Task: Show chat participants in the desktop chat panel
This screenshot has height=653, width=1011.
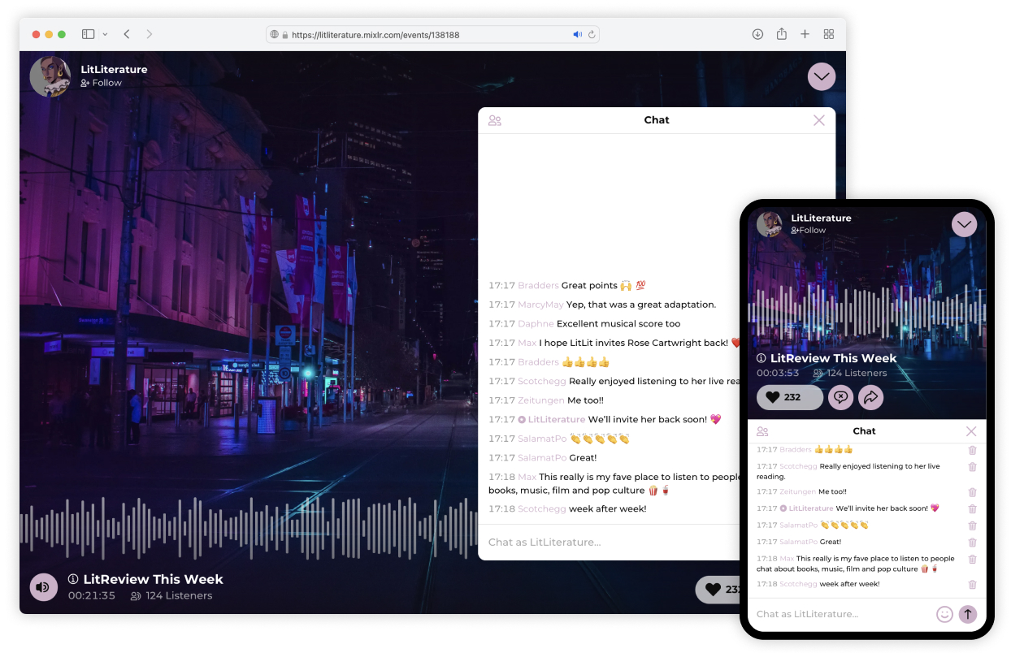Action: 494,120
